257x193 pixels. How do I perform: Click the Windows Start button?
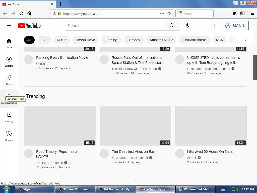[x=6, y=189]
